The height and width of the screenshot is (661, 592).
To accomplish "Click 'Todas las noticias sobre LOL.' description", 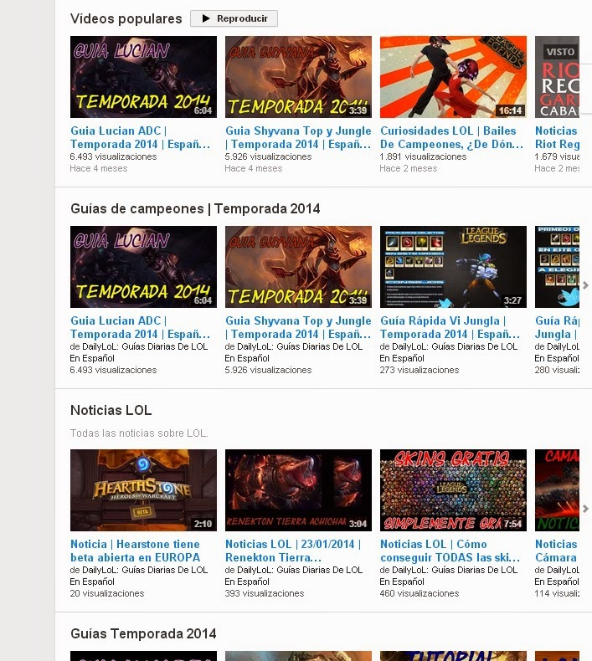I will pyautogui.click(x=139, y=433).
